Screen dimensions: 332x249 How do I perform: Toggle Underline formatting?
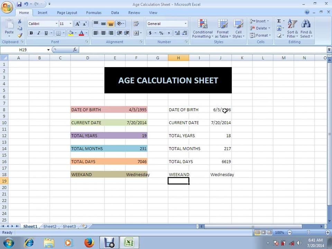point(46,33)
